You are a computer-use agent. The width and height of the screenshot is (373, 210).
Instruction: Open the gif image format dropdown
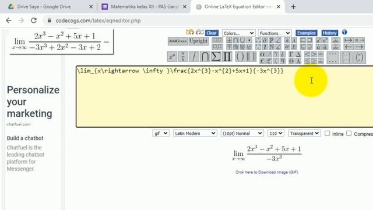161,134
